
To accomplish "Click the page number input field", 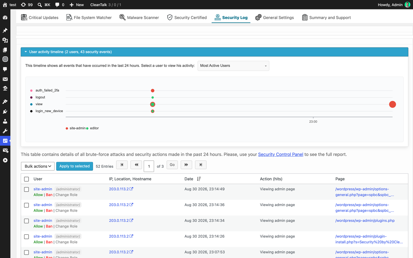I will click(x=149, y=166).
